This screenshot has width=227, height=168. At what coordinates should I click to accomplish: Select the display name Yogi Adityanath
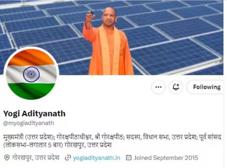(x=34, y=114)
